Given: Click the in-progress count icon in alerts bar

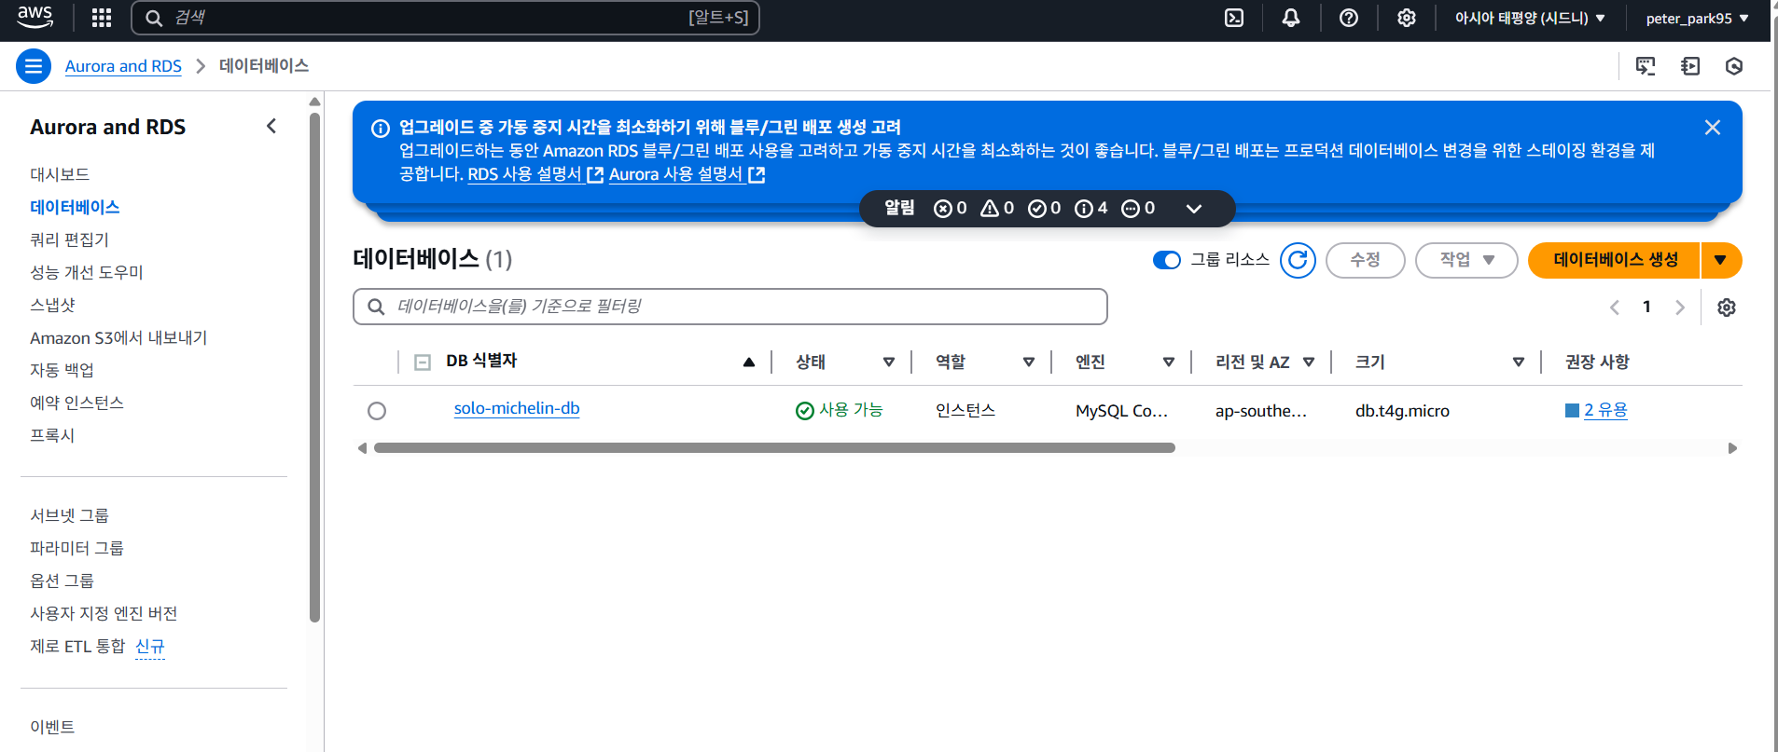Looking at the screenshot, I should 1131,209.
